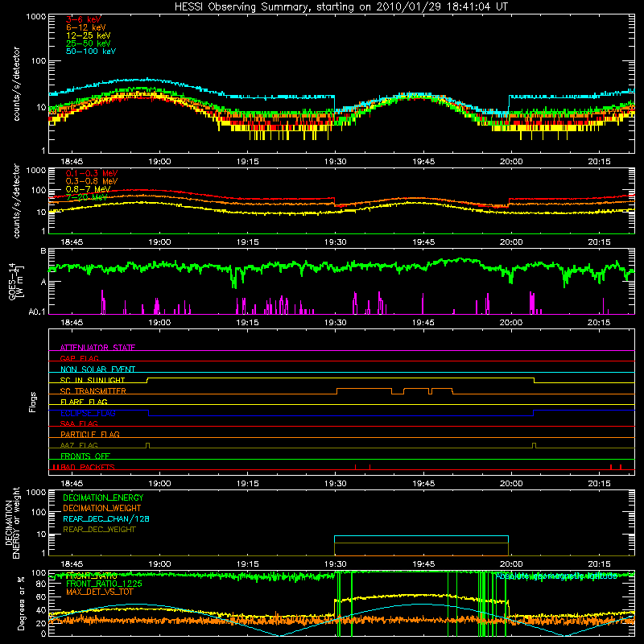Click the HESSI Observing Summary title text
644x644 pixels.
point(341,7)
